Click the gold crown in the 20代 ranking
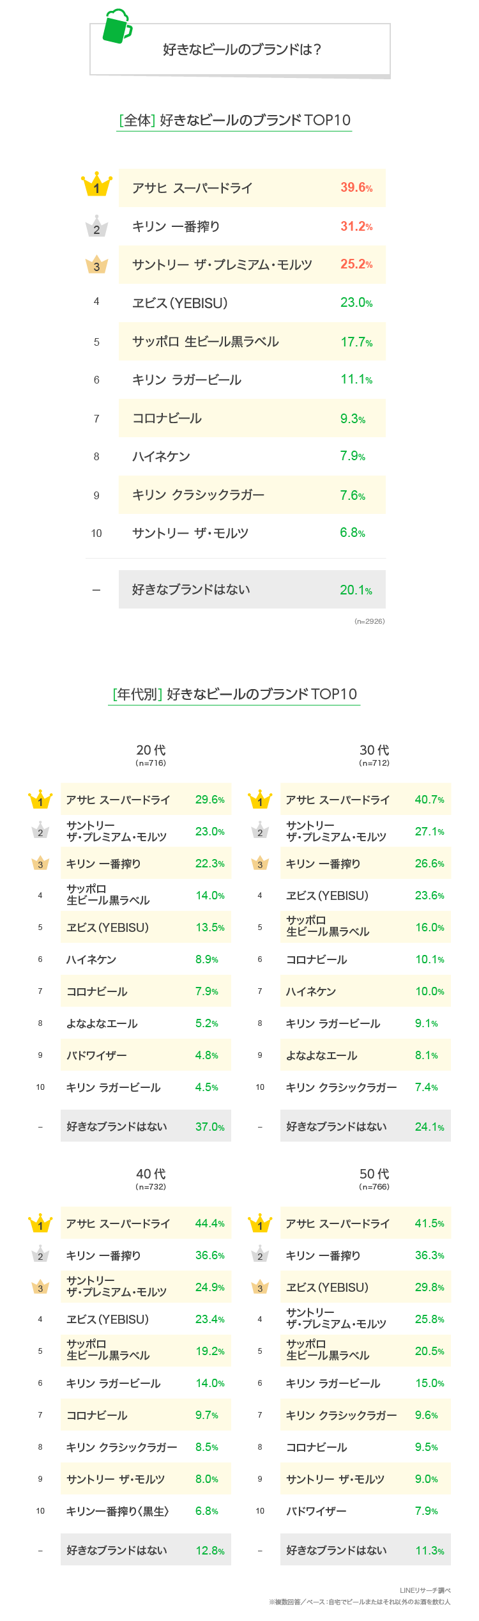The image size is (479, 1621). (x=40, y=800)
